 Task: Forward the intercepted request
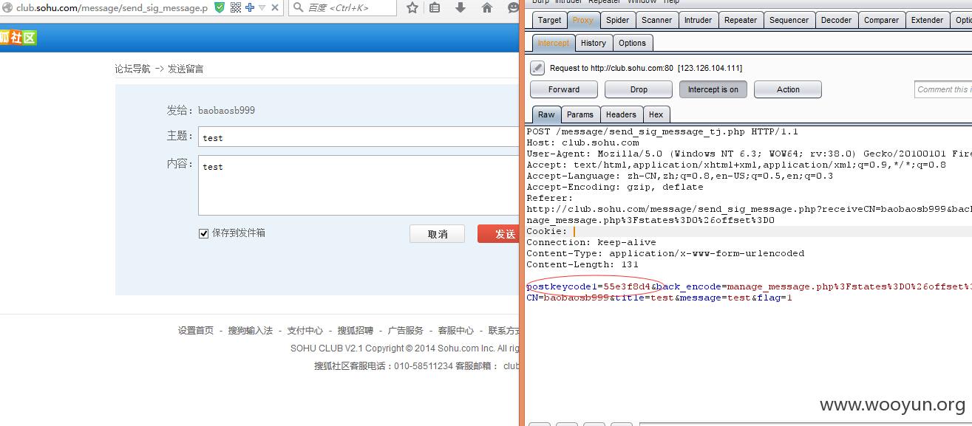(564, 89)
